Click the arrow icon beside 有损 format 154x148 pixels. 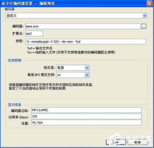[87, 68]
